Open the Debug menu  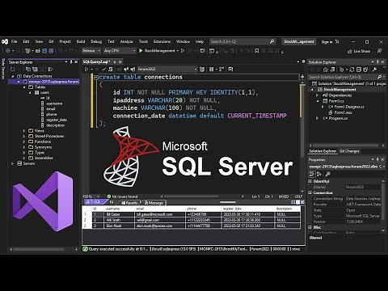(96, 41)
